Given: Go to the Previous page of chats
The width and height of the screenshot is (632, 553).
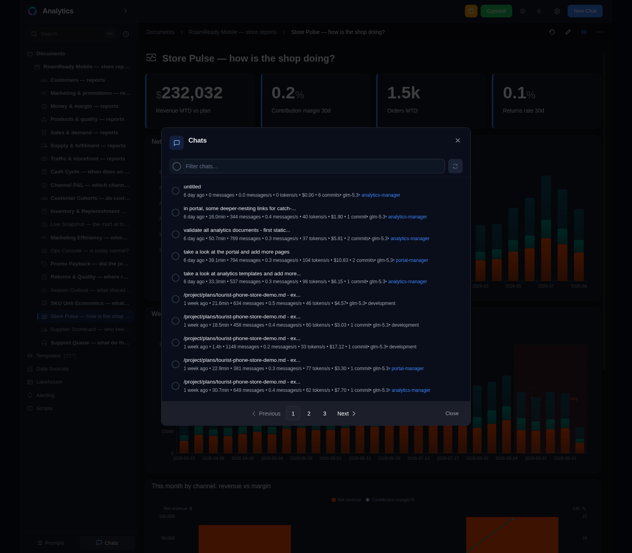Looking at the screenshot, I should (x=266, y=414).
